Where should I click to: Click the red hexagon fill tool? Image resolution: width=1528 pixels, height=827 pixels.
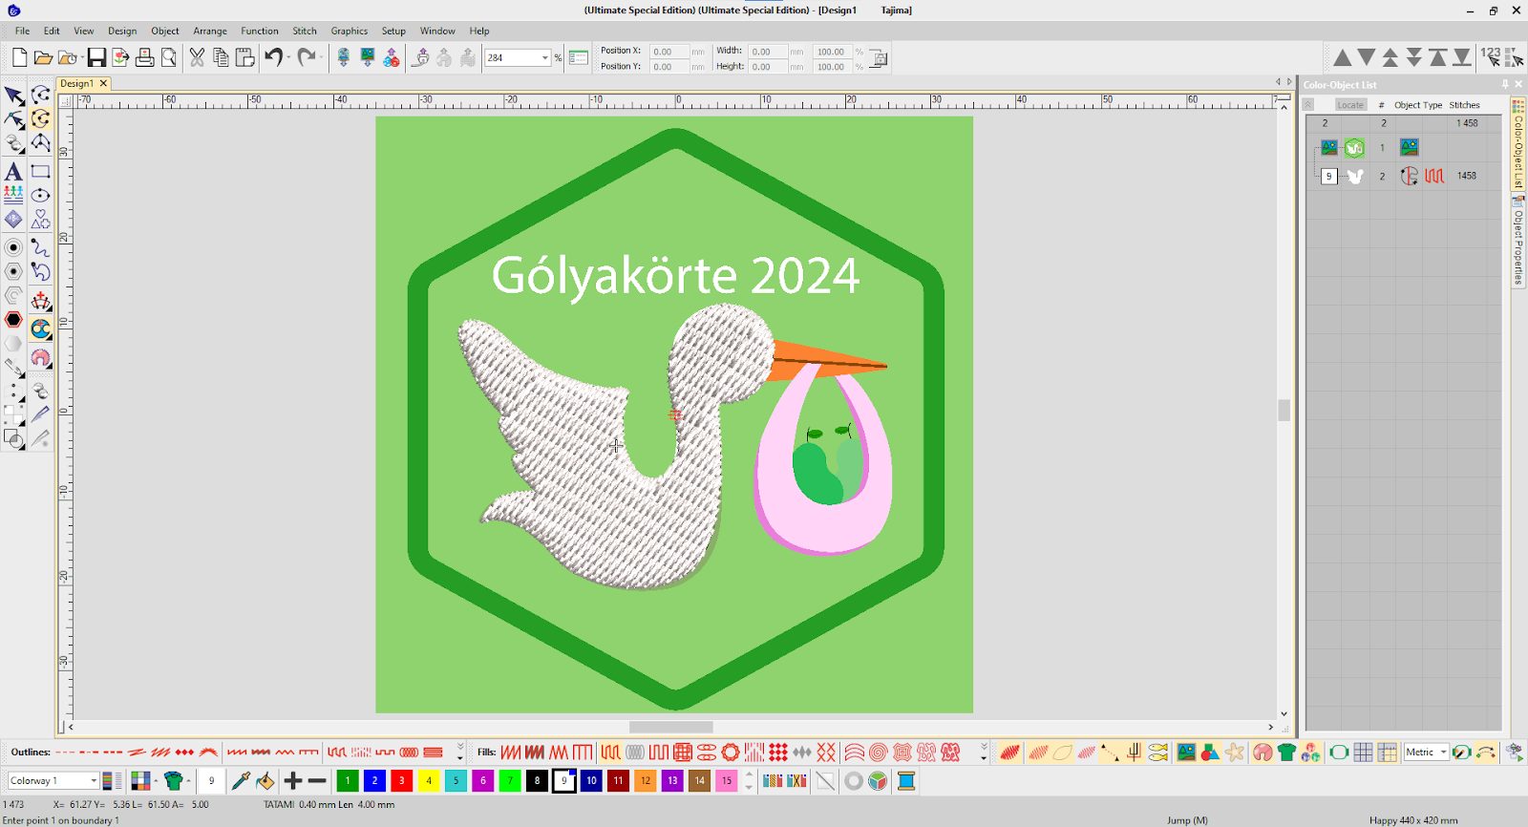coord(13,320)
